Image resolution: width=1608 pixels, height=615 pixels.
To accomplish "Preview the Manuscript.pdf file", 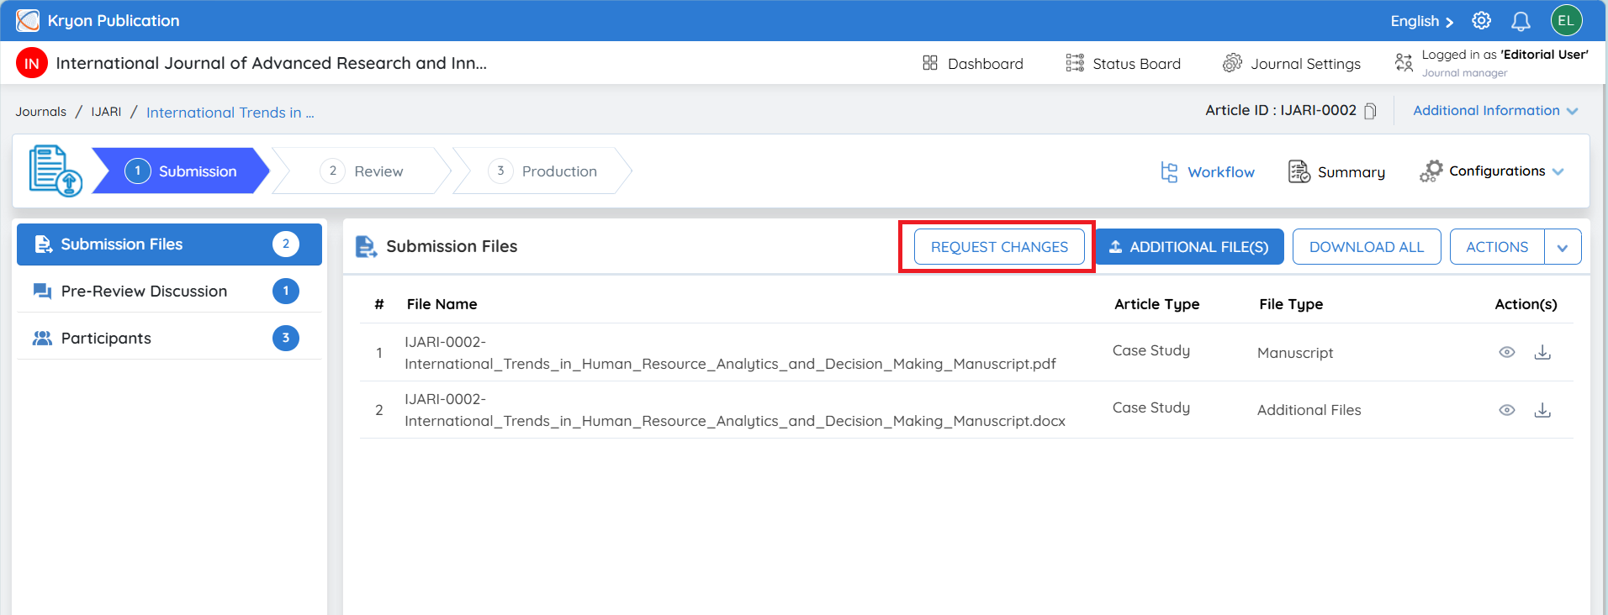I will tap(1506, 352).
